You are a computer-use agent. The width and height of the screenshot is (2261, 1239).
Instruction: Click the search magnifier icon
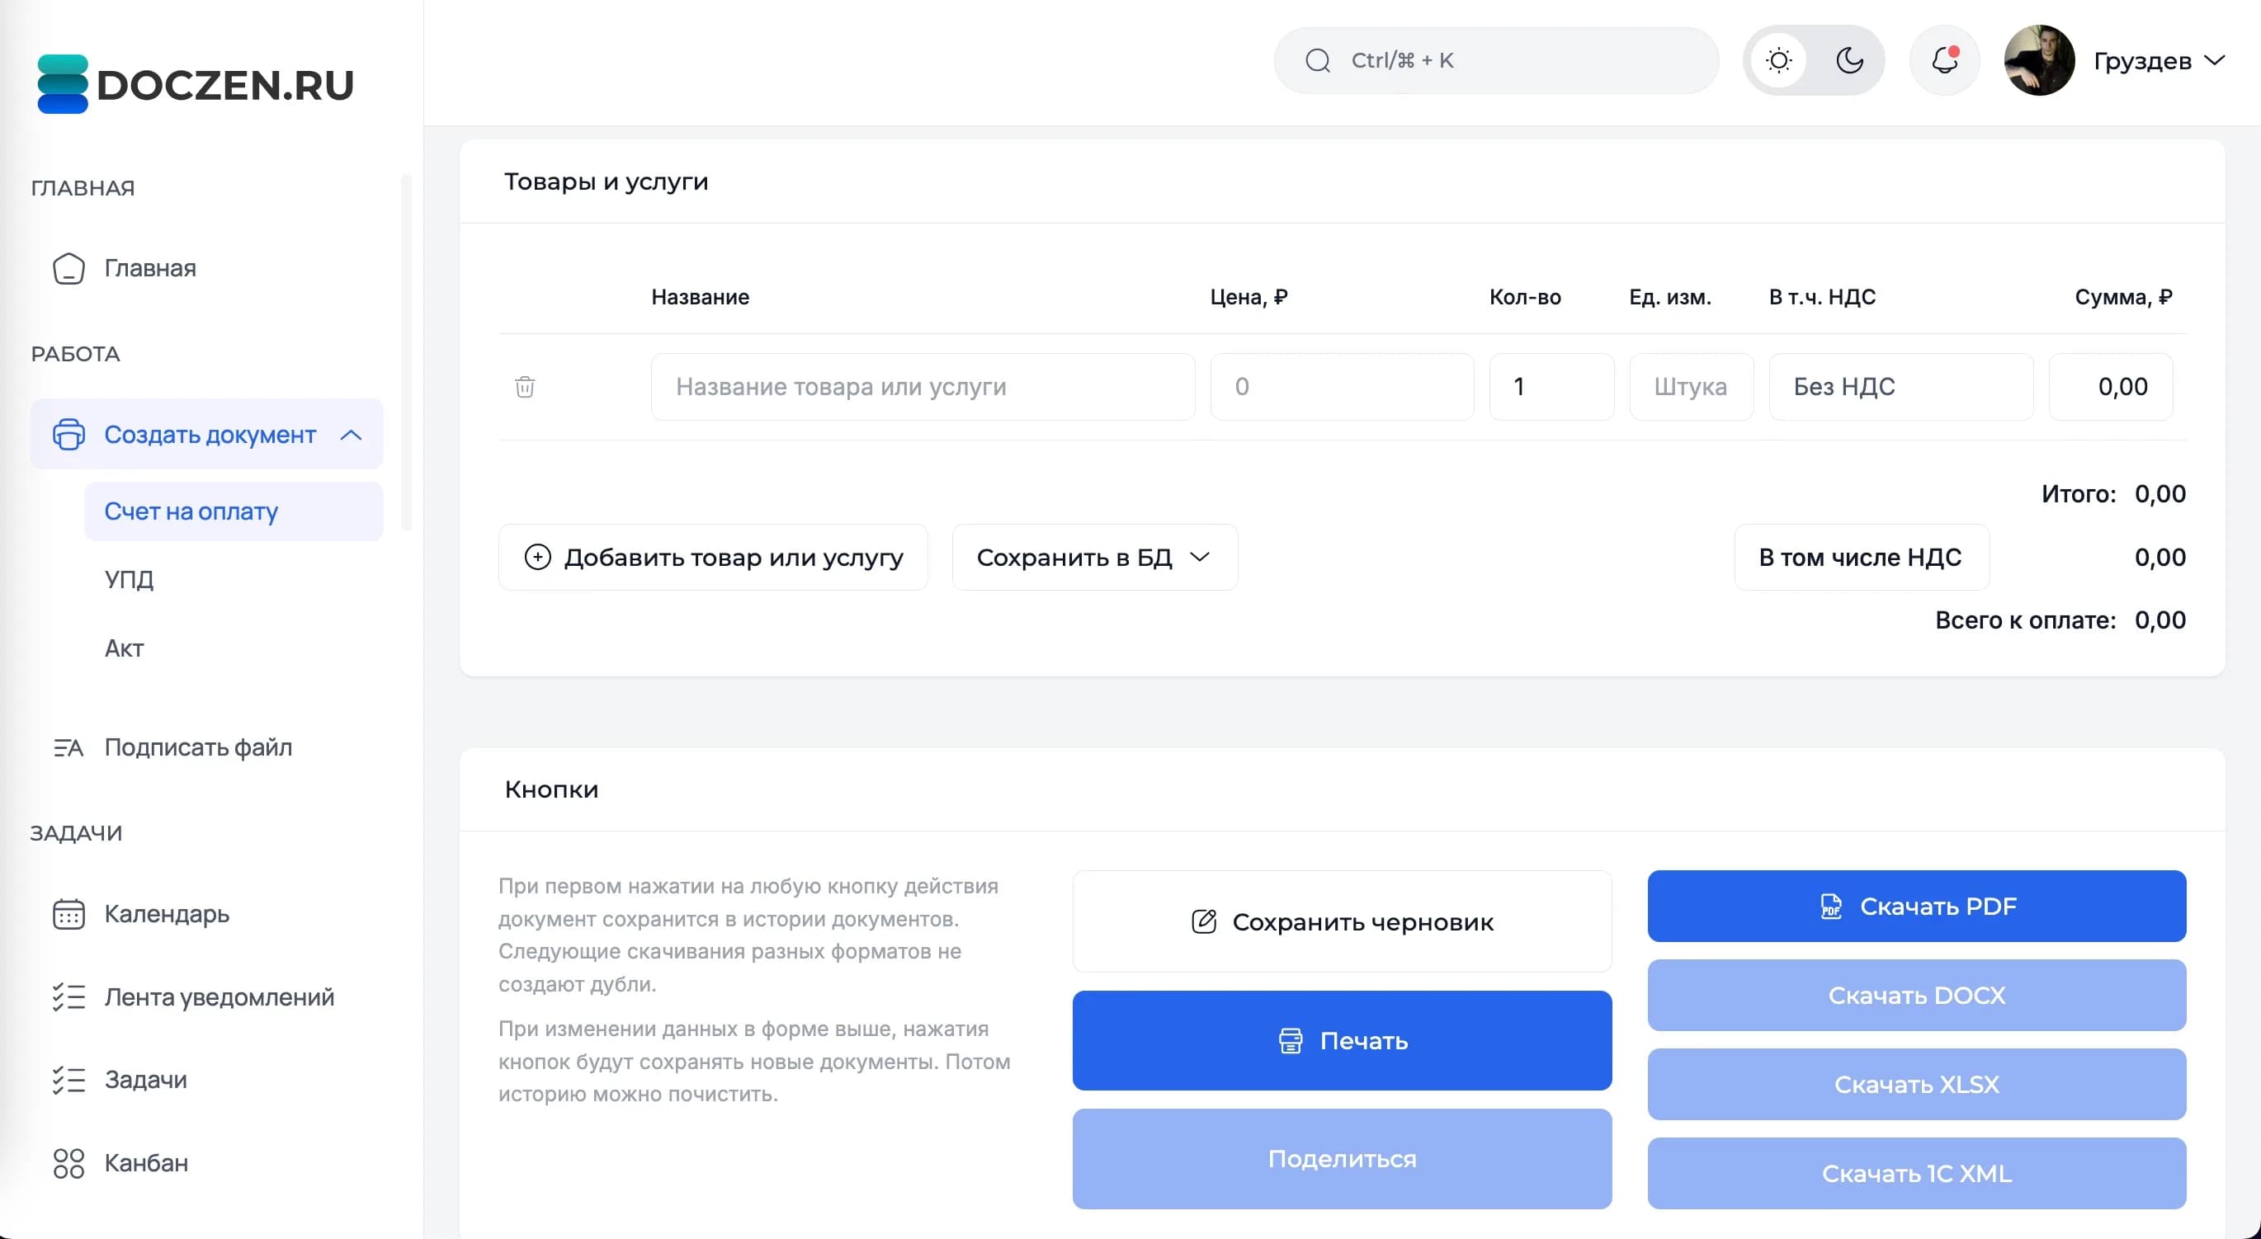tap(1318, 60)
